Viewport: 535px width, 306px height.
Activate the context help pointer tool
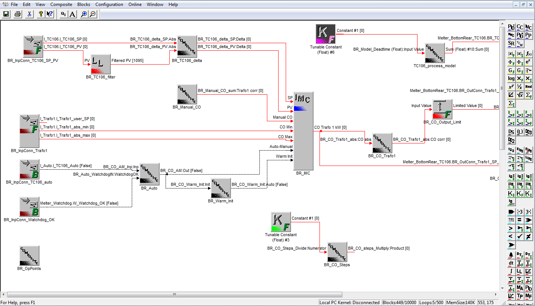(50, 14)
